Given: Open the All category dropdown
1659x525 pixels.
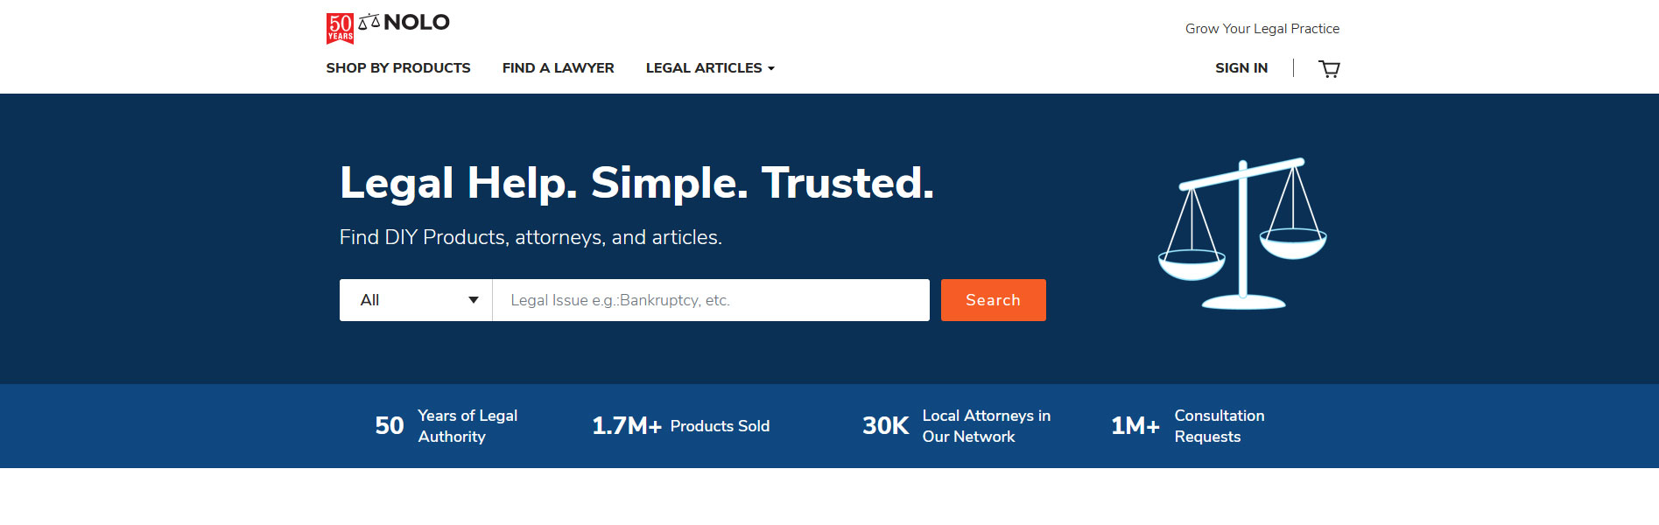Looking at the screenshot, I should (x=416, y=300).
